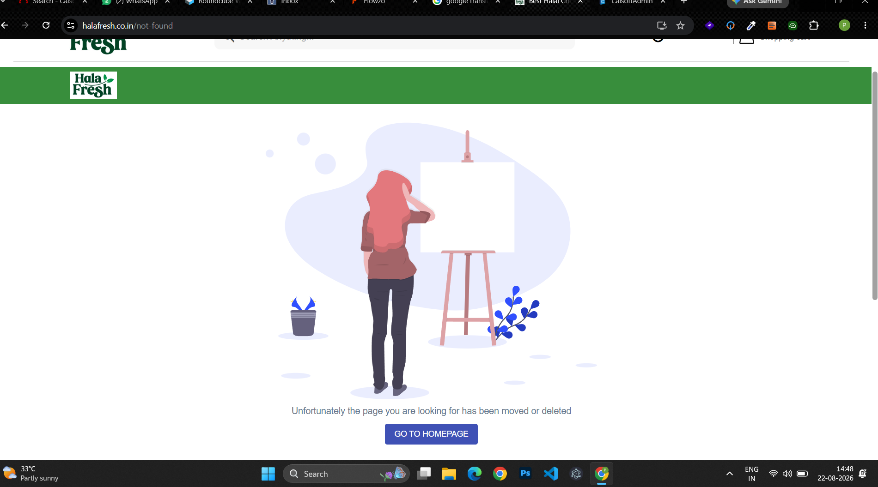Change the ENG IN input language
Image resolution: width=878 pixels, height=487 pixels.
click(x=752, y=474)
